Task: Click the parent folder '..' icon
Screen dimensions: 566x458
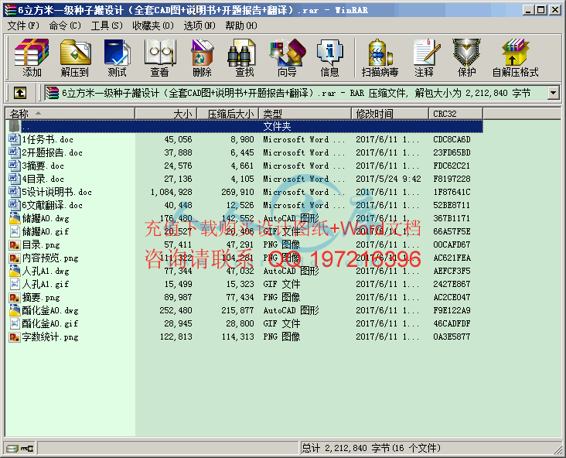Action: pyautogui.click(x=15, y=126)
